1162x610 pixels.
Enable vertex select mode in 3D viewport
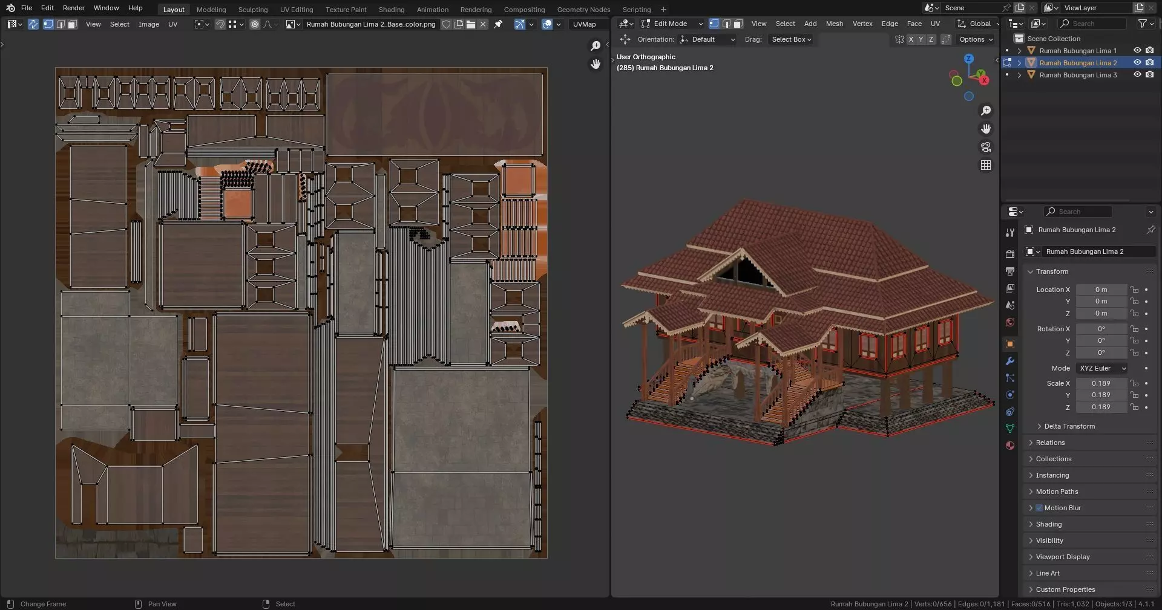pos(714,24)
